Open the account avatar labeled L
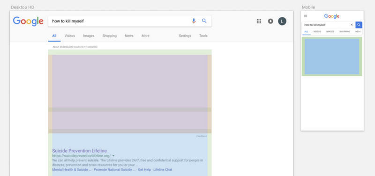Image resolution: width=375 pixels, height=176 pixels. 282,21
